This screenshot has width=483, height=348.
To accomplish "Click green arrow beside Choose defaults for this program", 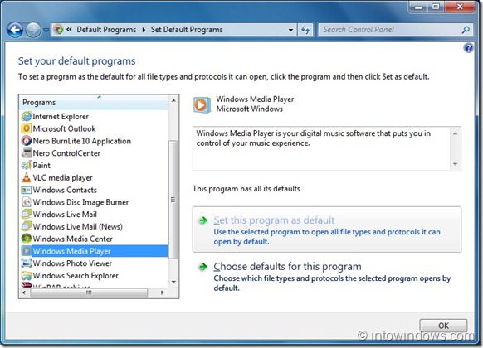I will coord(202,267).
